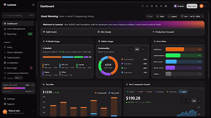
Task: Open the document file icon in header
Action: click(156, 6)
